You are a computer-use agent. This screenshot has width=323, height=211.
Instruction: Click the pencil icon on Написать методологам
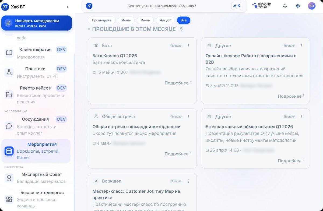[8, 23]
